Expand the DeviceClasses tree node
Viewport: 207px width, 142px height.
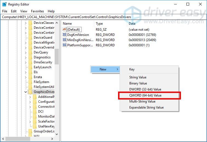pos(26,23)
